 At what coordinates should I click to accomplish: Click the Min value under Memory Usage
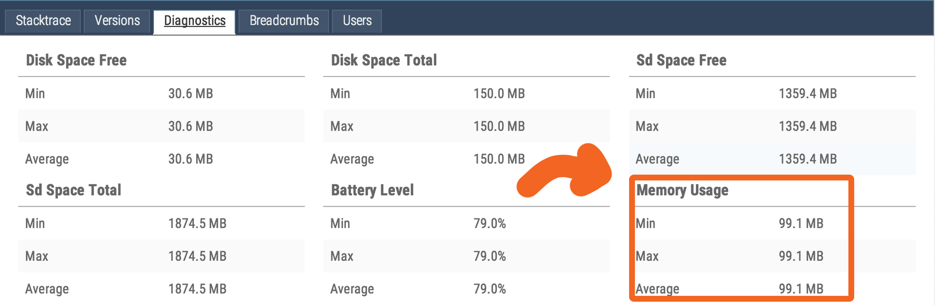(801, 224)
